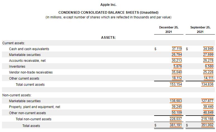The width and height of the screenshot is (216, 132).
Task: Click the Non-current assets section label
Action: [x=17, y=95]
